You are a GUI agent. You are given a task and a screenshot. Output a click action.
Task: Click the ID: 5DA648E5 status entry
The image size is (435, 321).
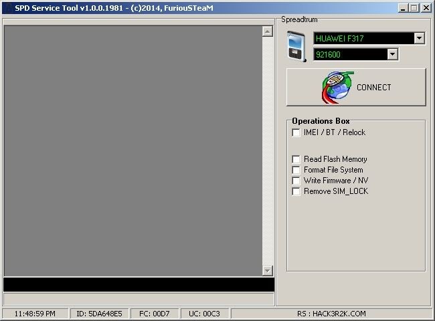99,314
